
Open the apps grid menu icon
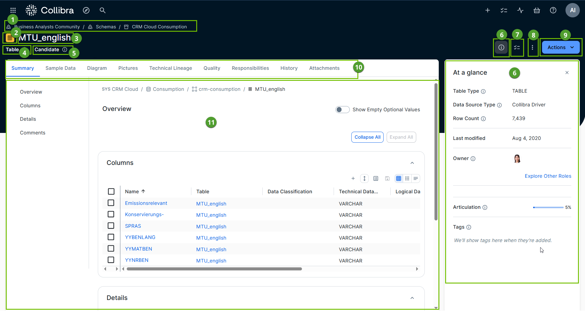point(13,10)
